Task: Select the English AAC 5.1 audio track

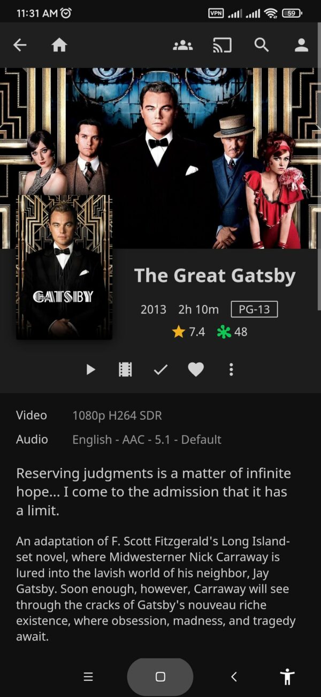Action: click(147, 440)
